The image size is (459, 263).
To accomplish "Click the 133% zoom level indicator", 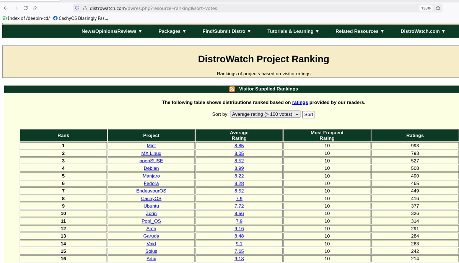I will point(425,8).
